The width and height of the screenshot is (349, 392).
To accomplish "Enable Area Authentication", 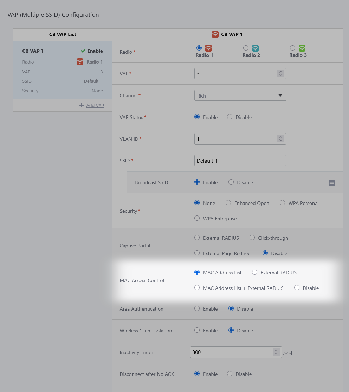I will 197,308.
